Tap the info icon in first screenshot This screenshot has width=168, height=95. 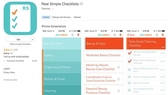(73, 35)
